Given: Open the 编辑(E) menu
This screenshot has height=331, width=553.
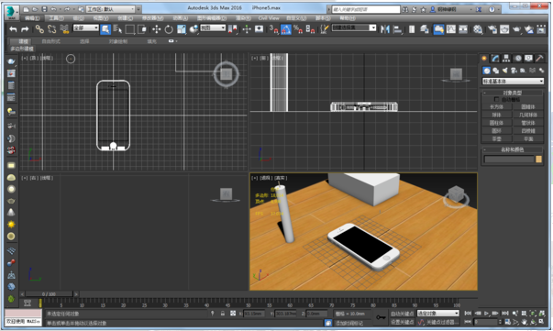Looking at the screenshot, I should point(32,18).
